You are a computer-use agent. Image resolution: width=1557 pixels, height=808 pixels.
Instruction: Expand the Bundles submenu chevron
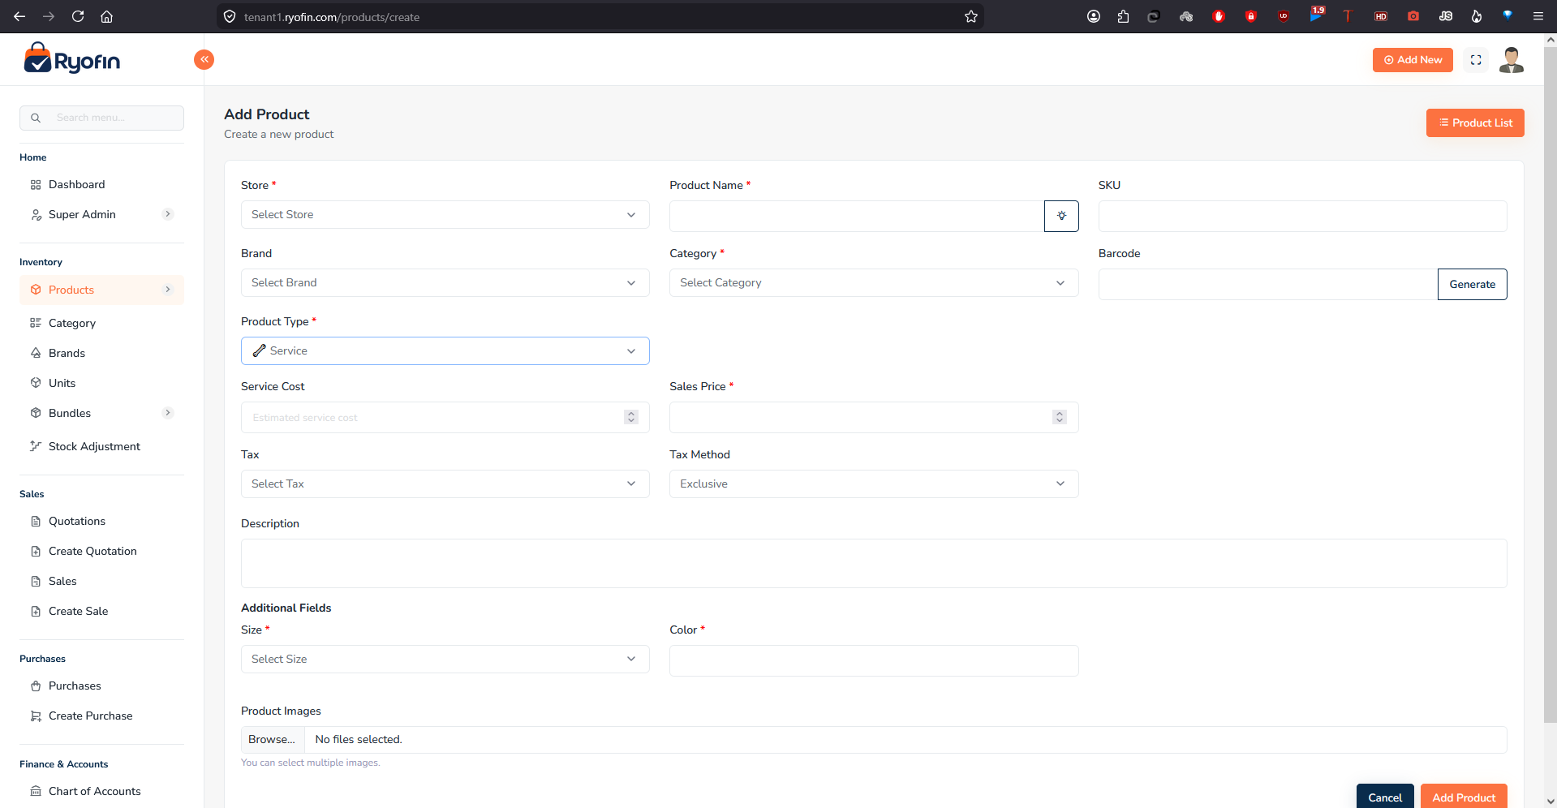click(168, 413)
